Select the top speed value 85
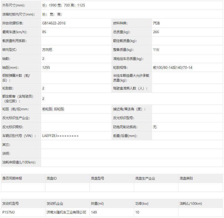This screenshot has height=218, width=224. (x=44, y=32)
